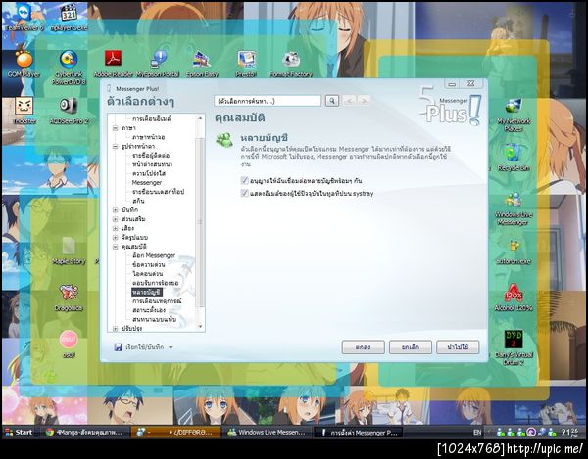Select the รายชื่อผู้ติดต่อ tree item

[x=151, y=156]
